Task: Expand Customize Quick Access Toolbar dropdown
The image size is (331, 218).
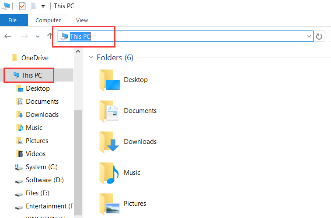Action: click(x=43, y=7)
